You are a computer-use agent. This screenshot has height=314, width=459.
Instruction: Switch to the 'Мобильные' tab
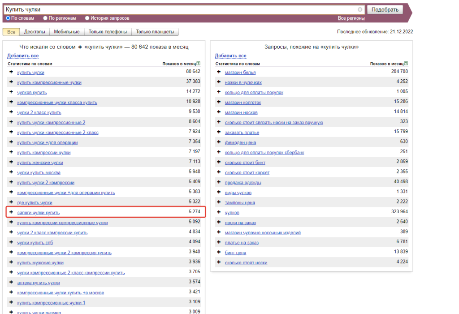(67, 32)
